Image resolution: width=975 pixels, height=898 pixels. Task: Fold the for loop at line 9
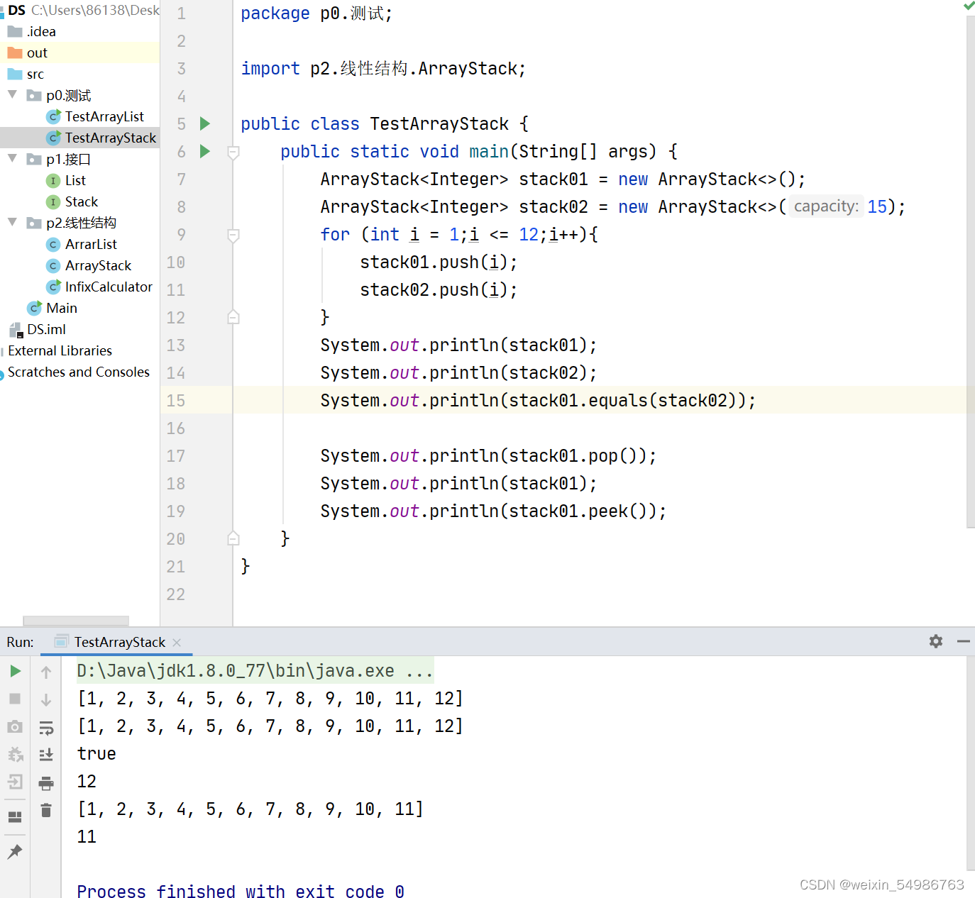(x=233, y=235)
